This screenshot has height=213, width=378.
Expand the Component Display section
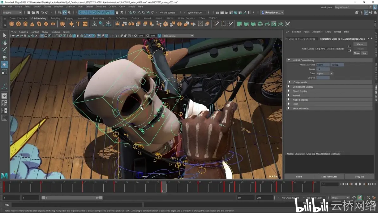tap(289, 87)
